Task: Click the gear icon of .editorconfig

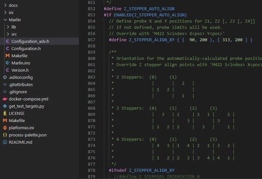Action: click(x=5, y=77)
